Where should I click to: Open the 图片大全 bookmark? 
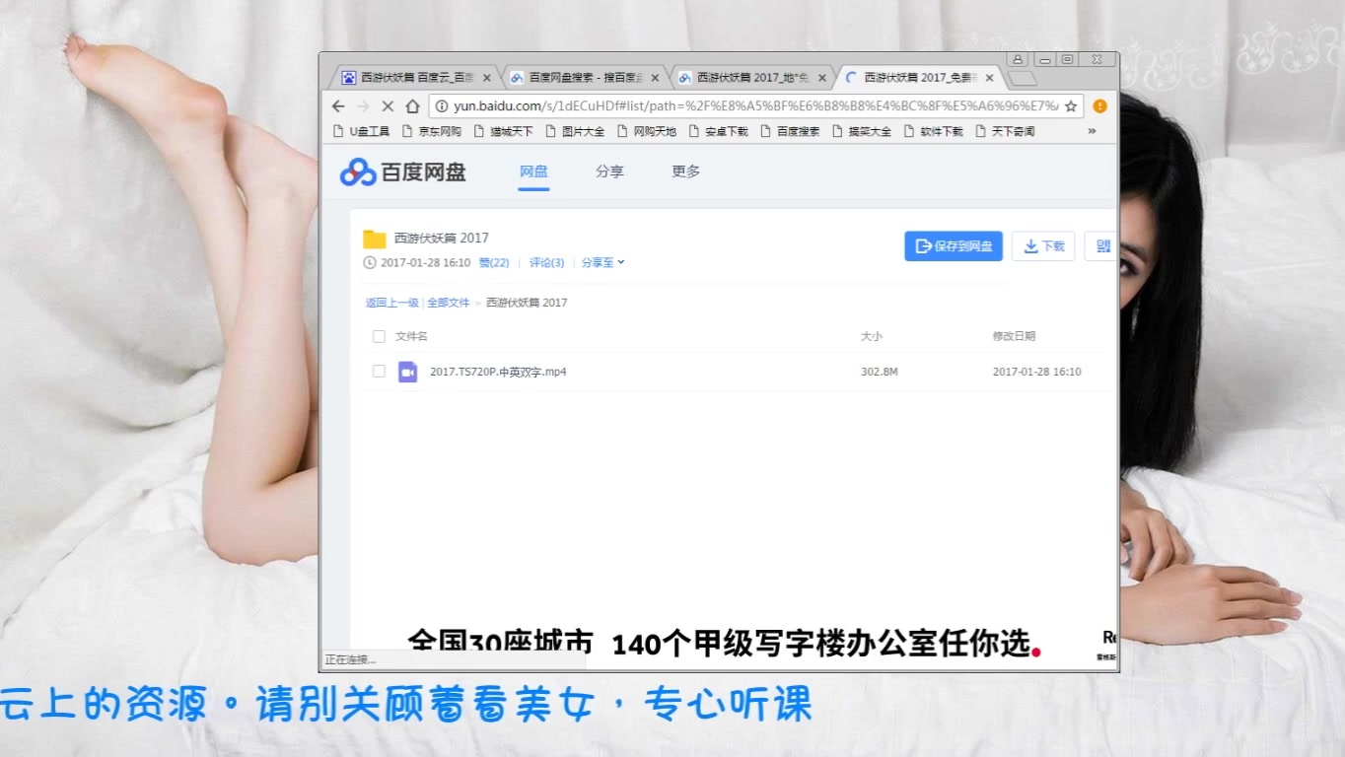pos(575,131)
